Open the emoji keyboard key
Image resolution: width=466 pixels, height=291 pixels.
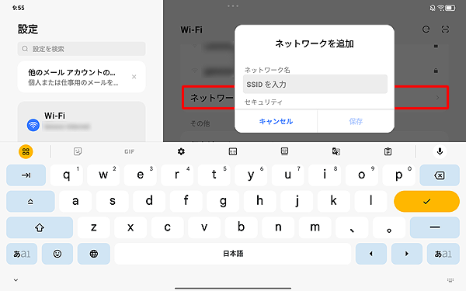coord(57,254)
